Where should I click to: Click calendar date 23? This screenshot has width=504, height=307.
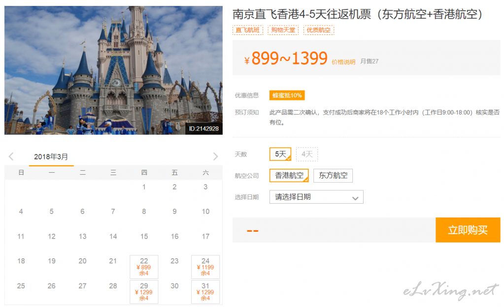[x=174, y=261]
